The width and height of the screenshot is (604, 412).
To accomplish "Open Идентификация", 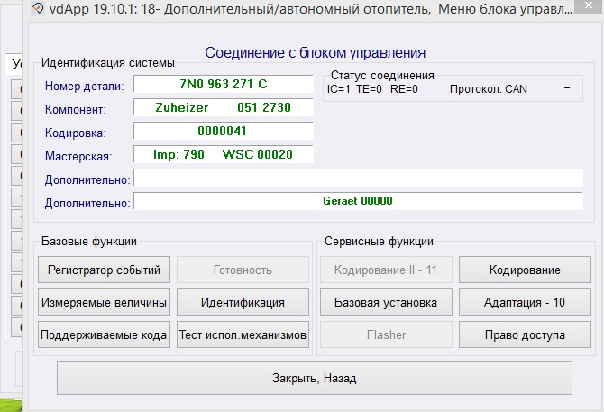I will 243,302.
